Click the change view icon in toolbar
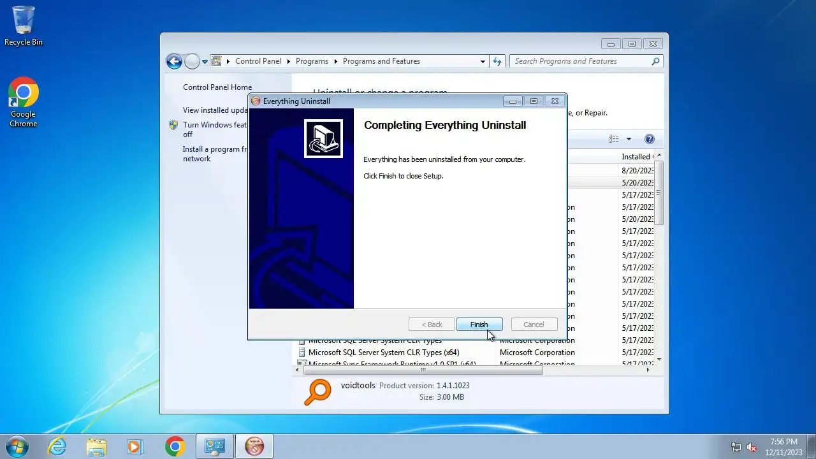This screenshot has height=459, width=816. tap(614, 139)
